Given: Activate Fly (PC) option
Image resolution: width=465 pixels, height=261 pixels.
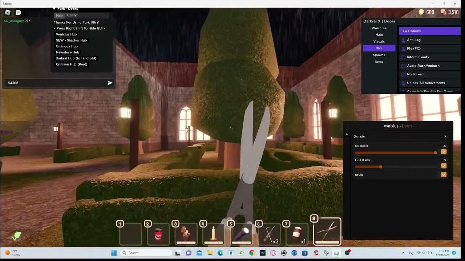Looking at the screenshot, I should [429, 49].
